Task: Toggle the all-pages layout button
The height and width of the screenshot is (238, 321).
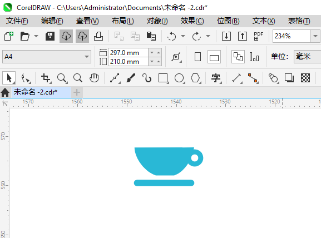Action: [238, 57]
